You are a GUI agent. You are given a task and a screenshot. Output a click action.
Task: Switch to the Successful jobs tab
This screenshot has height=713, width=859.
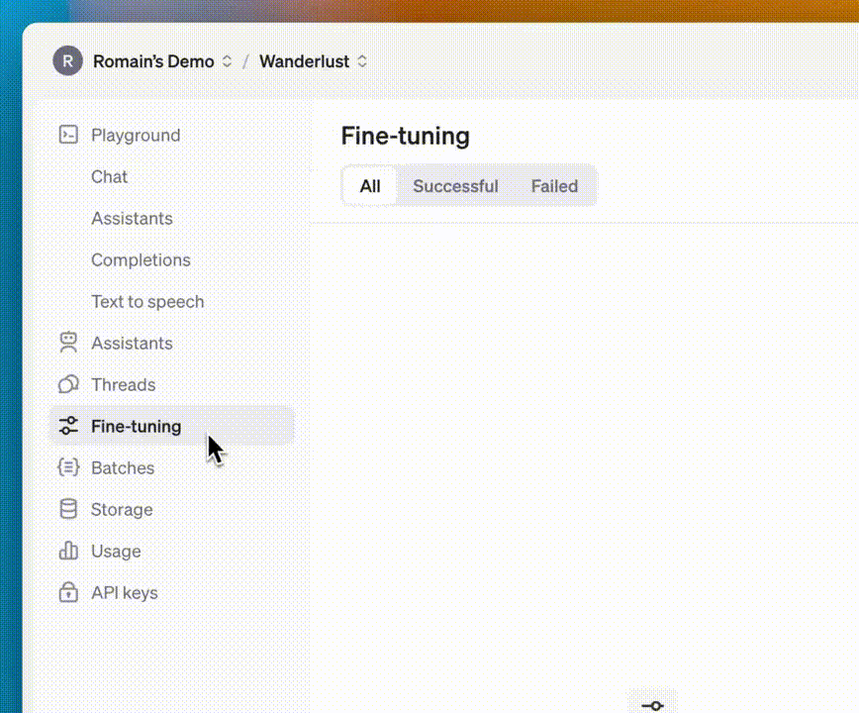pyautogui.click(x=455, y=186)
